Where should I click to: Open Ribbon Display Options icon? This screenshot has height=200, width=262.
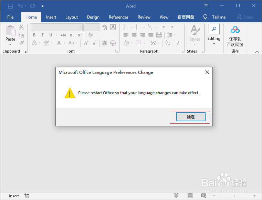206,6
